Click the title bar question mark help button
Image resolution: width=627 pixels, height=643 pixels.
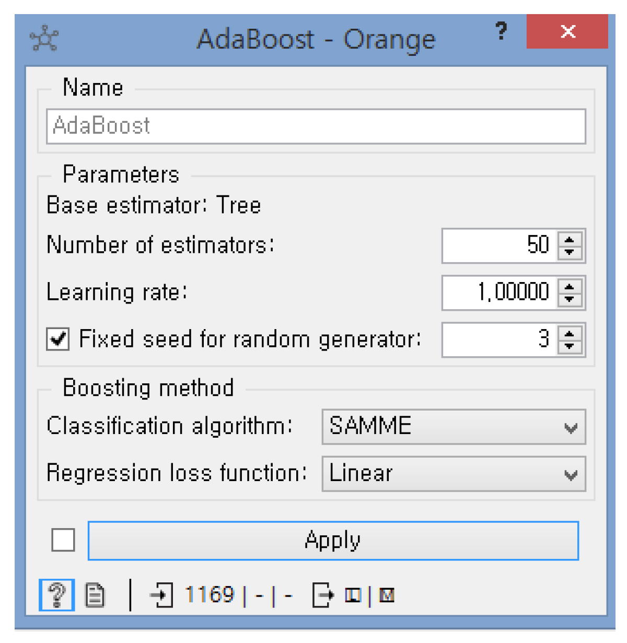(501, 31)
